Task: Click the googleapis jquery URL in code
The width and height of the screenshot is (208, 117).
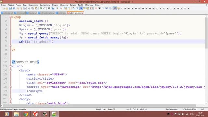Action: 149,87
